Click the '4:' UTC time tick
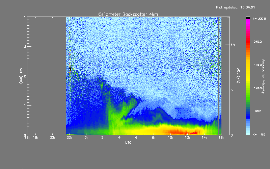Image resolution: width=270 pixels, height=169 pixels. tap(120, 138)
